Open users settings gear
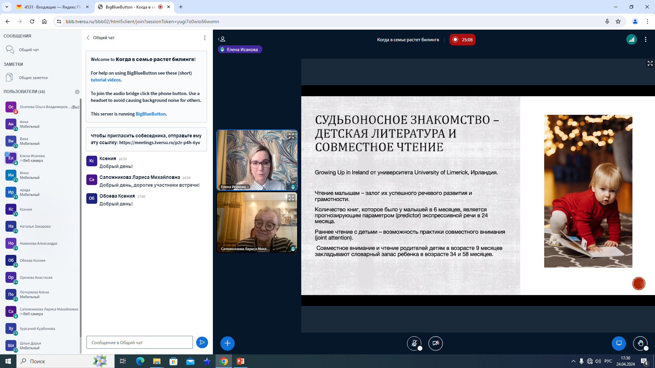655x368 pixels. click(x=77, y=92)
